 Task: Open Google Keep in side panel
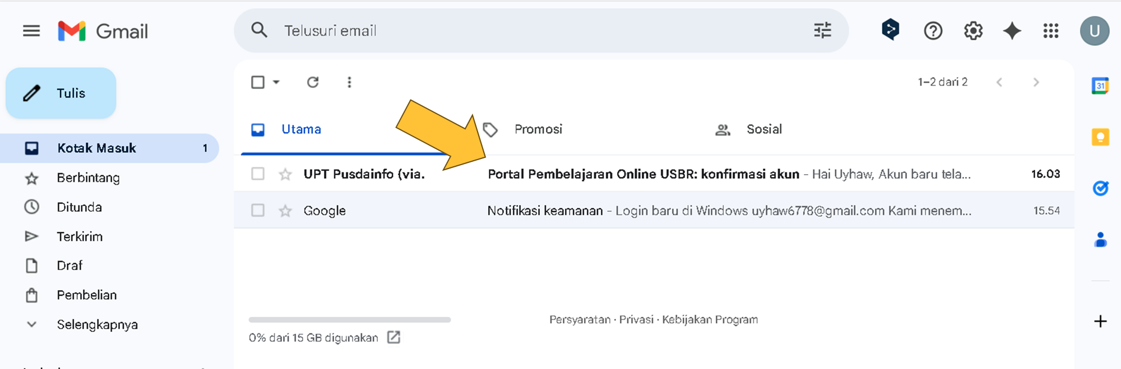[x=1100, y=137]
